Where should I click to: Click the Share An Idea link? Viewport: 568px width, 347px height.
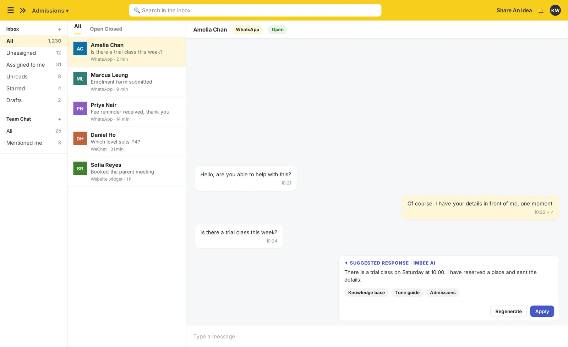pyautogui.click(x=514, y=10)
